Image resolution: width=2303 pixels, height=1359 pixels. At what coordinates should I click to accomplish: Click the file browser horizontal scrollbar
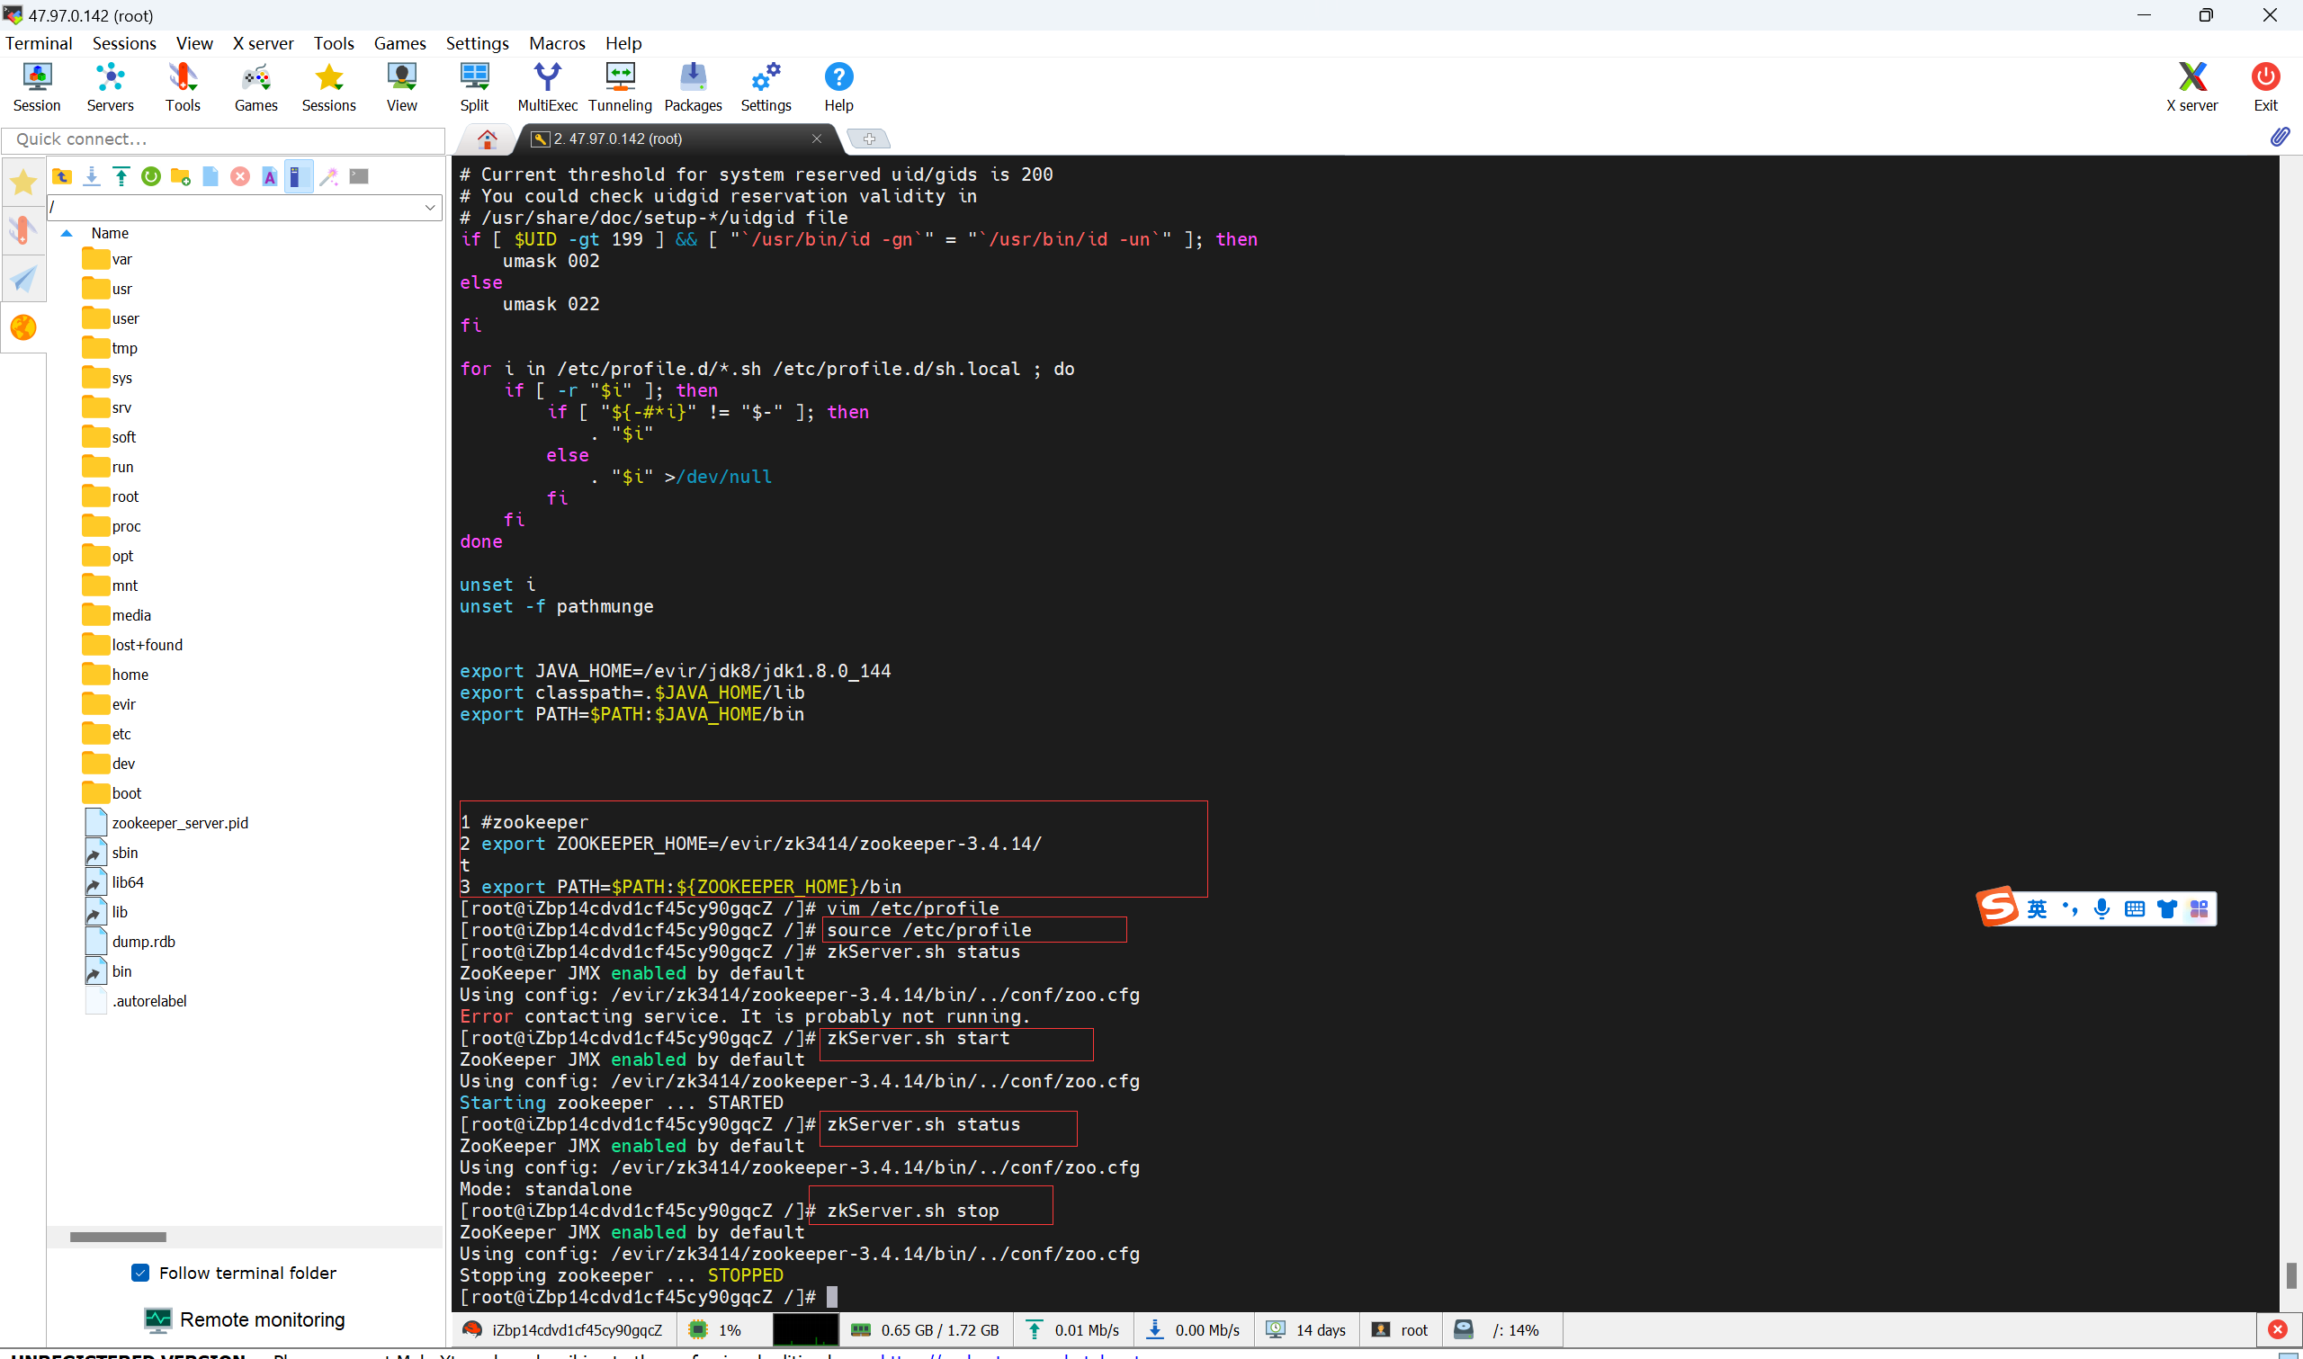tap(118, 1238)
